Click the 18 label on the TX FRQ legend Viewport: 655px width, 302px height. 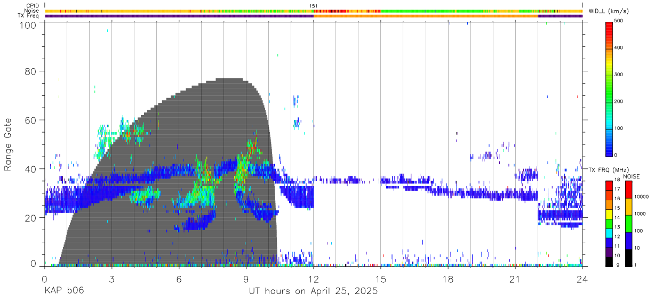click(618, 180)
